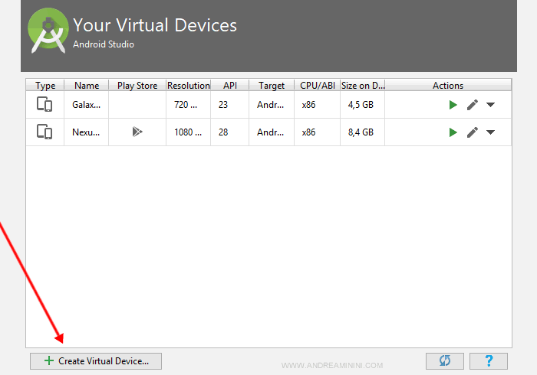Sort by CPU/ABI column header

[x=318, y=86]
